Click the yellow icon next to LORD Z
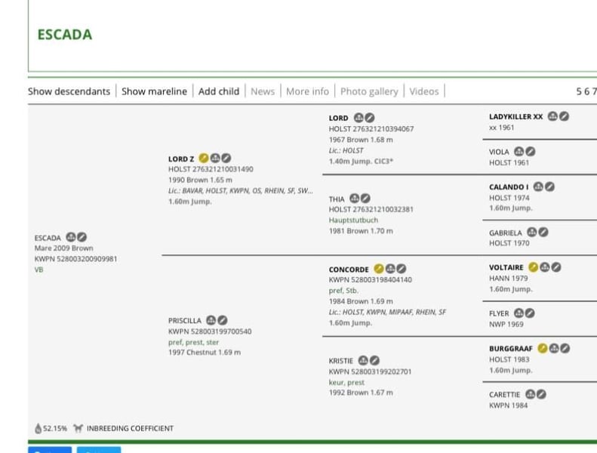The image size is (597, 453). click(203, 159)
